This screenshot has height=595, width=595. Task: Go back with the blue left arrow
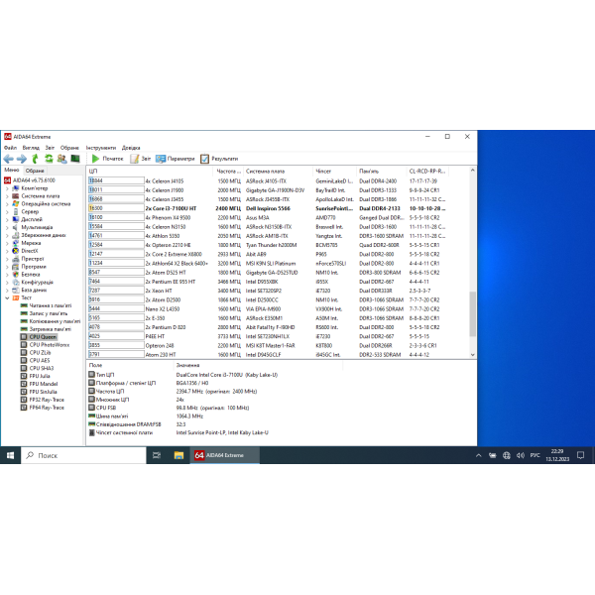click(9, 159)
